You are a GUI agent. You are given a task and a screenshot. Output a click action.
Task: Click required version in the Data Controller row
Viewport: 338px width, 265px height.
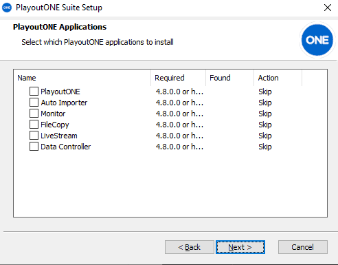pyautogui.click(x=179, y=147)
